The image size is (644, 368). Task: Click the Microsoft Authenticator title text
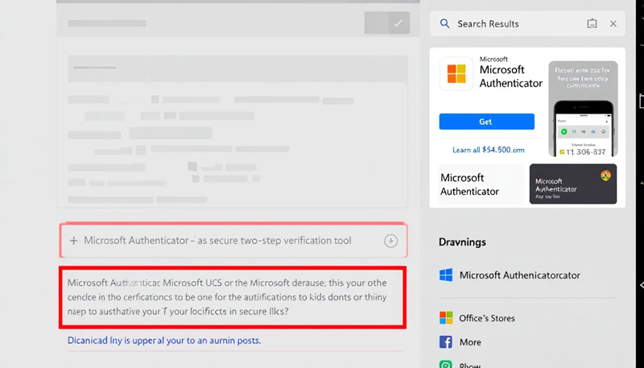pyautogui.click(x=511, y=76)
